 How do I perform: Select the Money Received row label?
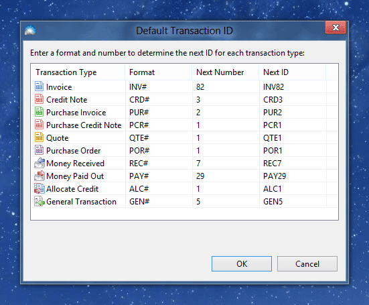tap(75, 163)
